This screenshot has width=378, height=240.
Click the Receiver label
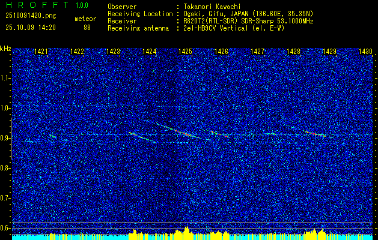click(122, 21)
